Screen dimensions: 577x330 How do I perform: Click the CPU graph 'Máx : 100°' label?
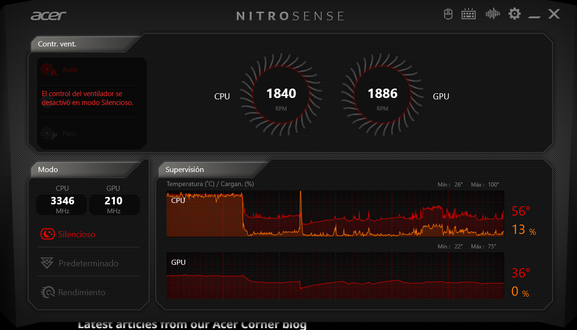tap(485, 185)
